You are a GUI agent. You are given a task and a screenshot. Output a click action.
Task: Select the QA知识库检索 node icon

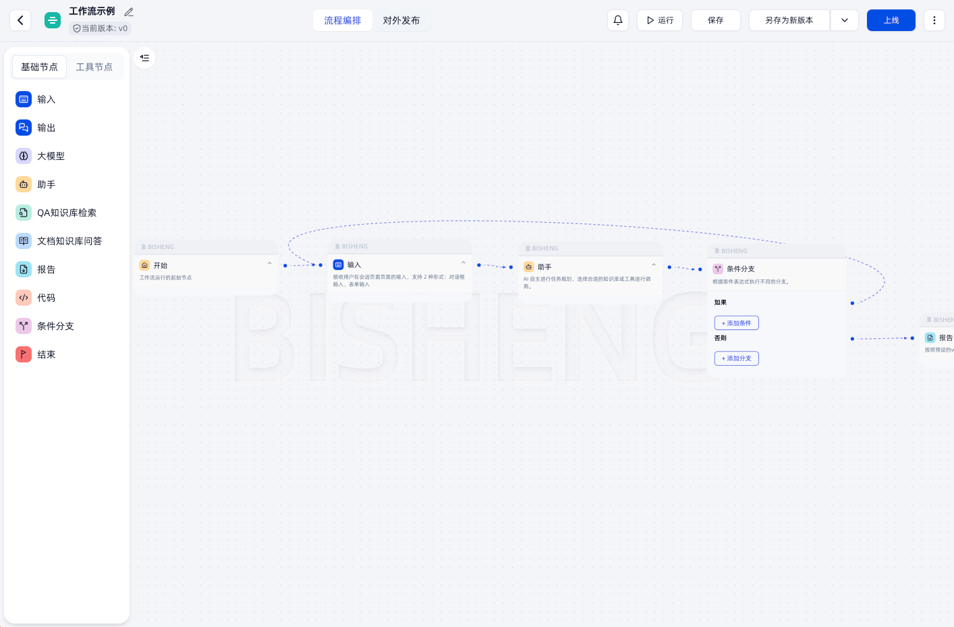pyautogui.click(x=24, y=213)
